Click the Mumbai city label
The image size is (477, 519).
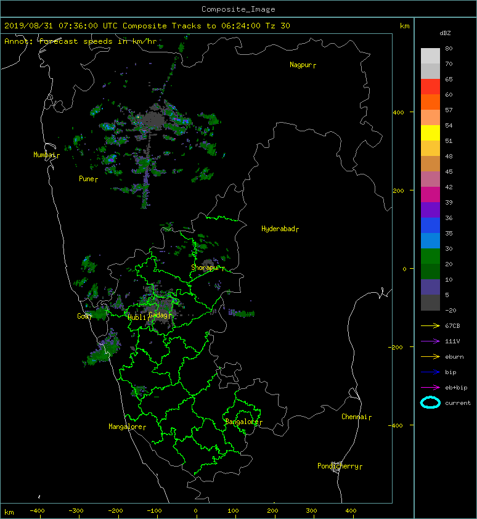pos(44,155)
